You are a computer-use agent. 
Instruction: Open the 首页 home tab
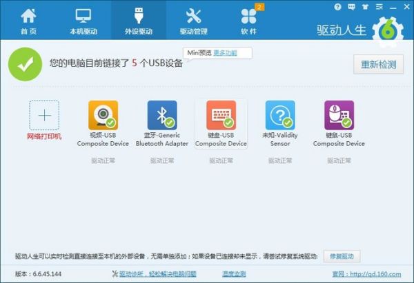click(x=28, y=21)
